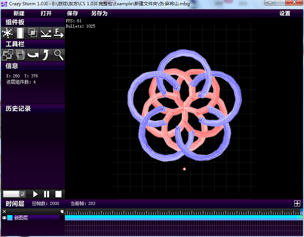Select the force field component icon
Viewport: 304px width, 237px height.
pos(58,33)
